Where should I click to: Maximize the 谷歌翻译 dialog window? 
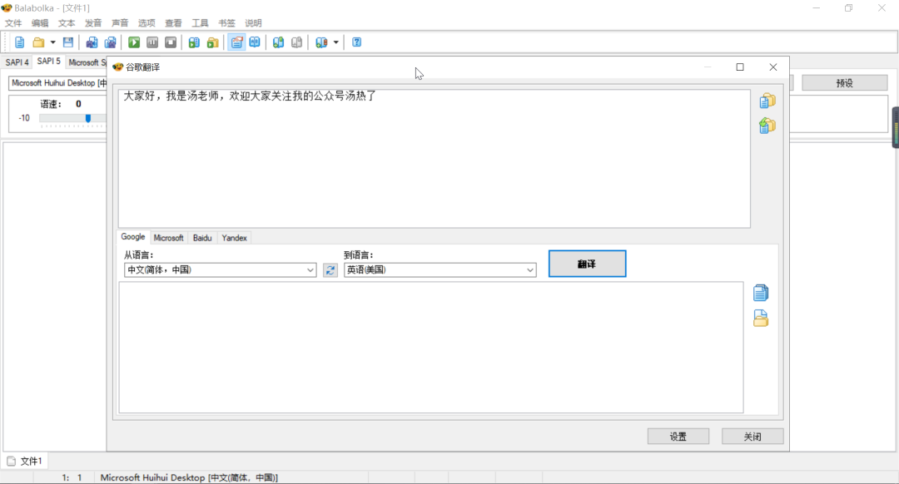click(x=740, y=67)
